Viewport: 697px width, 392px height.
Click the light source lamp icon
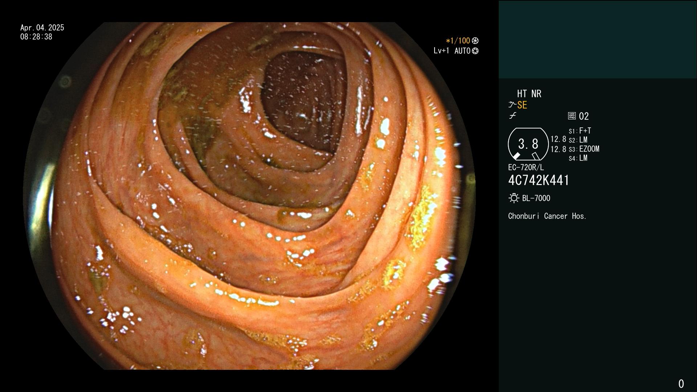click(514, 198)
